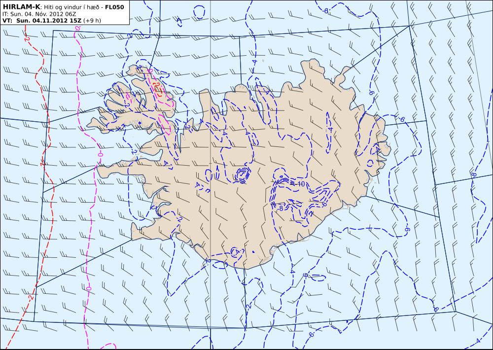The width and height of the screenshot is (493, 350).
Task: Select the "Hiti og vindur í hæð" subtitle
Action: click(71, 7)
